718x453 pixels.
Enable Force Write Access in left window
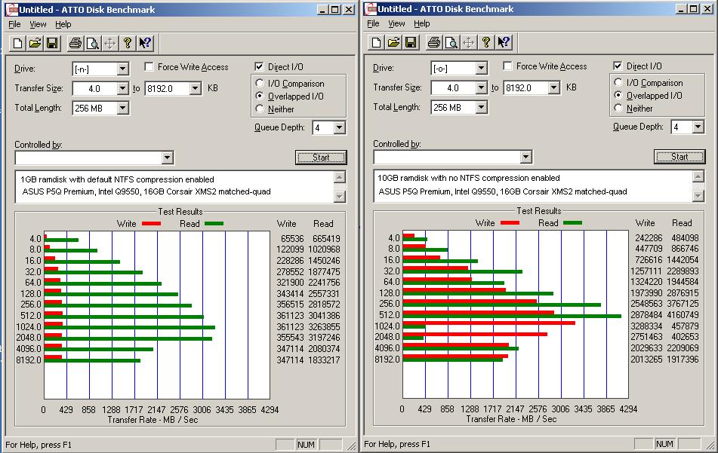[149, 67]
